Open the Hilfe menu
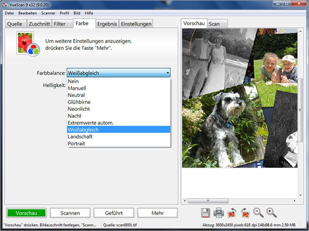 tap(89, 13)
